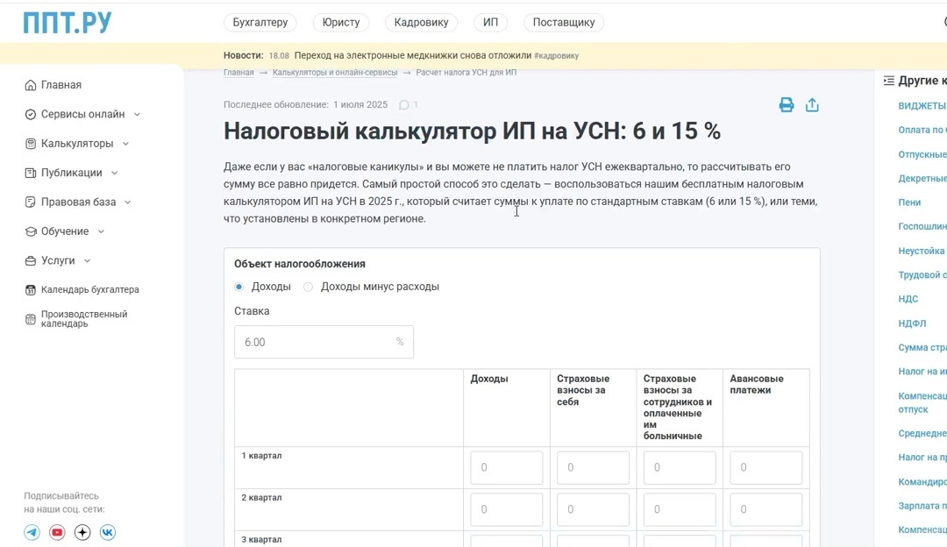Expand the Сервисы онлайн submenu chevron

137,114
